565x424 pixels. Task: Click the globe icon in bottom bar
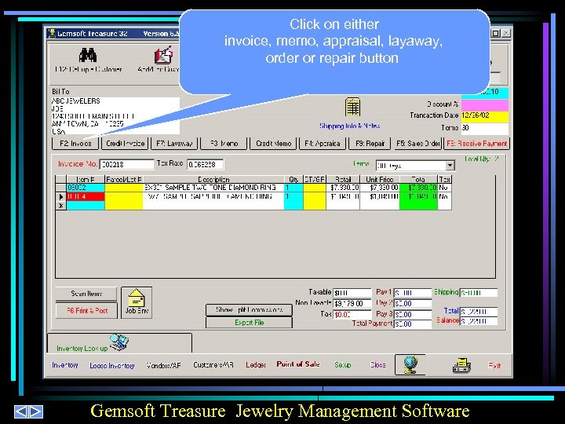tap(410, 364)
